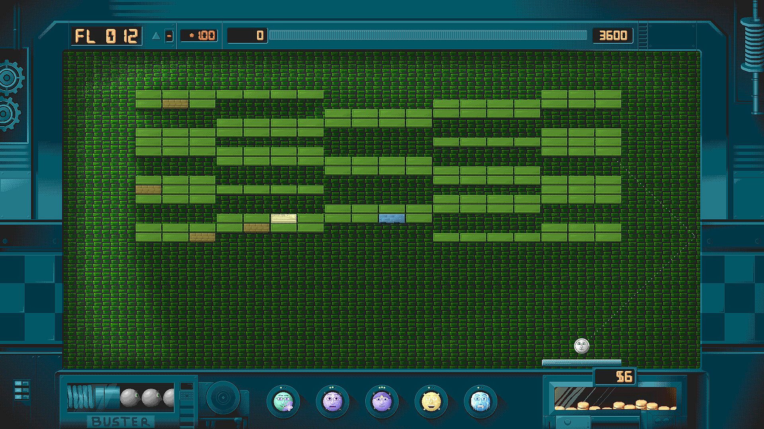Click the blue brick in center cluster

(x=392, y=218)
